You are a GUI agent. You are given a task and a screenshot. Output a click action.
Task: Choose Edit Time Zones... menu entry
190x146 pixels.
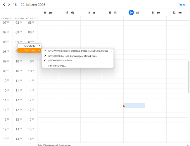pos(57,66)
